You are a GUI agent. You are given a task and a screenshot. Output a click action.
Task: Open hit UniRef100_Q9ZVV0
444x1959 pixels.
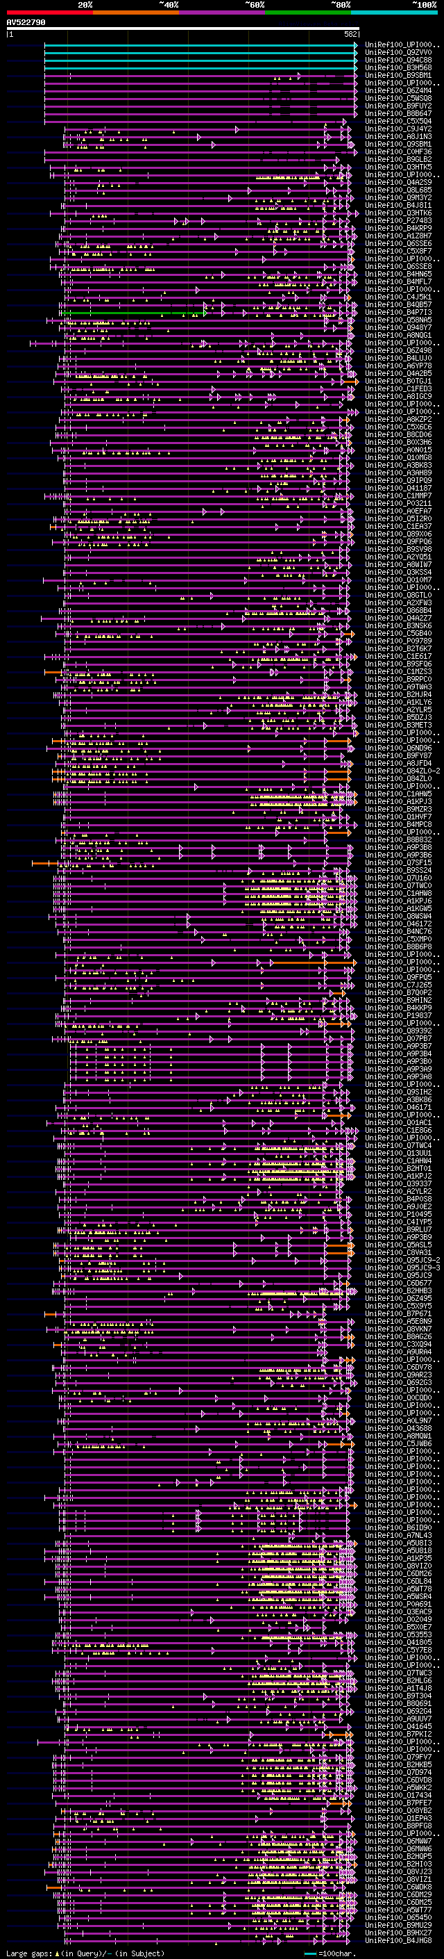coord(398,53)
